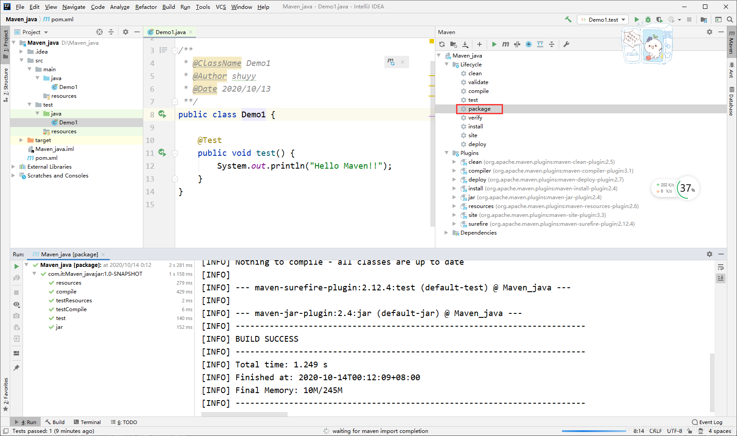Screen dimensions: 737x436
Task: Run Maven build with green arrow in Maven panel
Action: click(x=494, y=44)
